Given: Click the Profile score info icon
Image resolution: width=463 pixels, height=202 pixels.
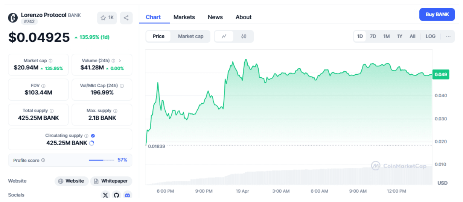Looking at the screenshot, I should (43, 160).
